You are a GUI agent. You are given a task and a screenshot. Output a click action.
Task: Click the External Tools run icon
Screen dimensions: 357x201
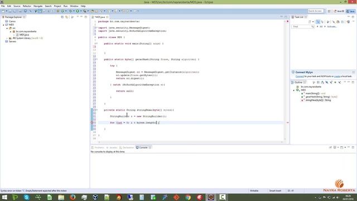84,11
